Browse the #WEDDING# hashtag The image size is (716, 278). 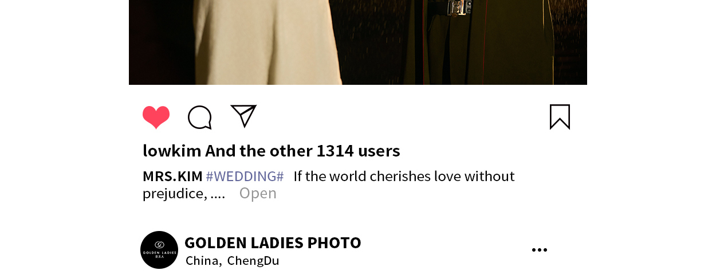point(245,176)
